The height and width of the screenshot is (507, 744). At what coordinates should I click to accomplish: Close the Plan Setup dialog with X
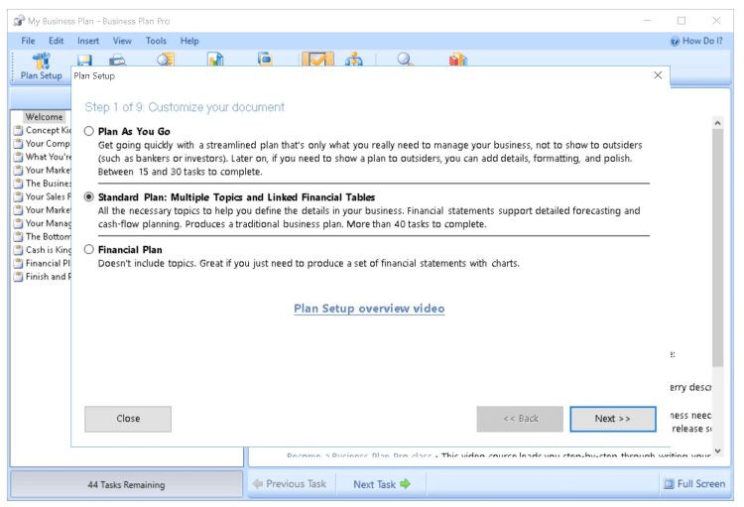point(658,75)
